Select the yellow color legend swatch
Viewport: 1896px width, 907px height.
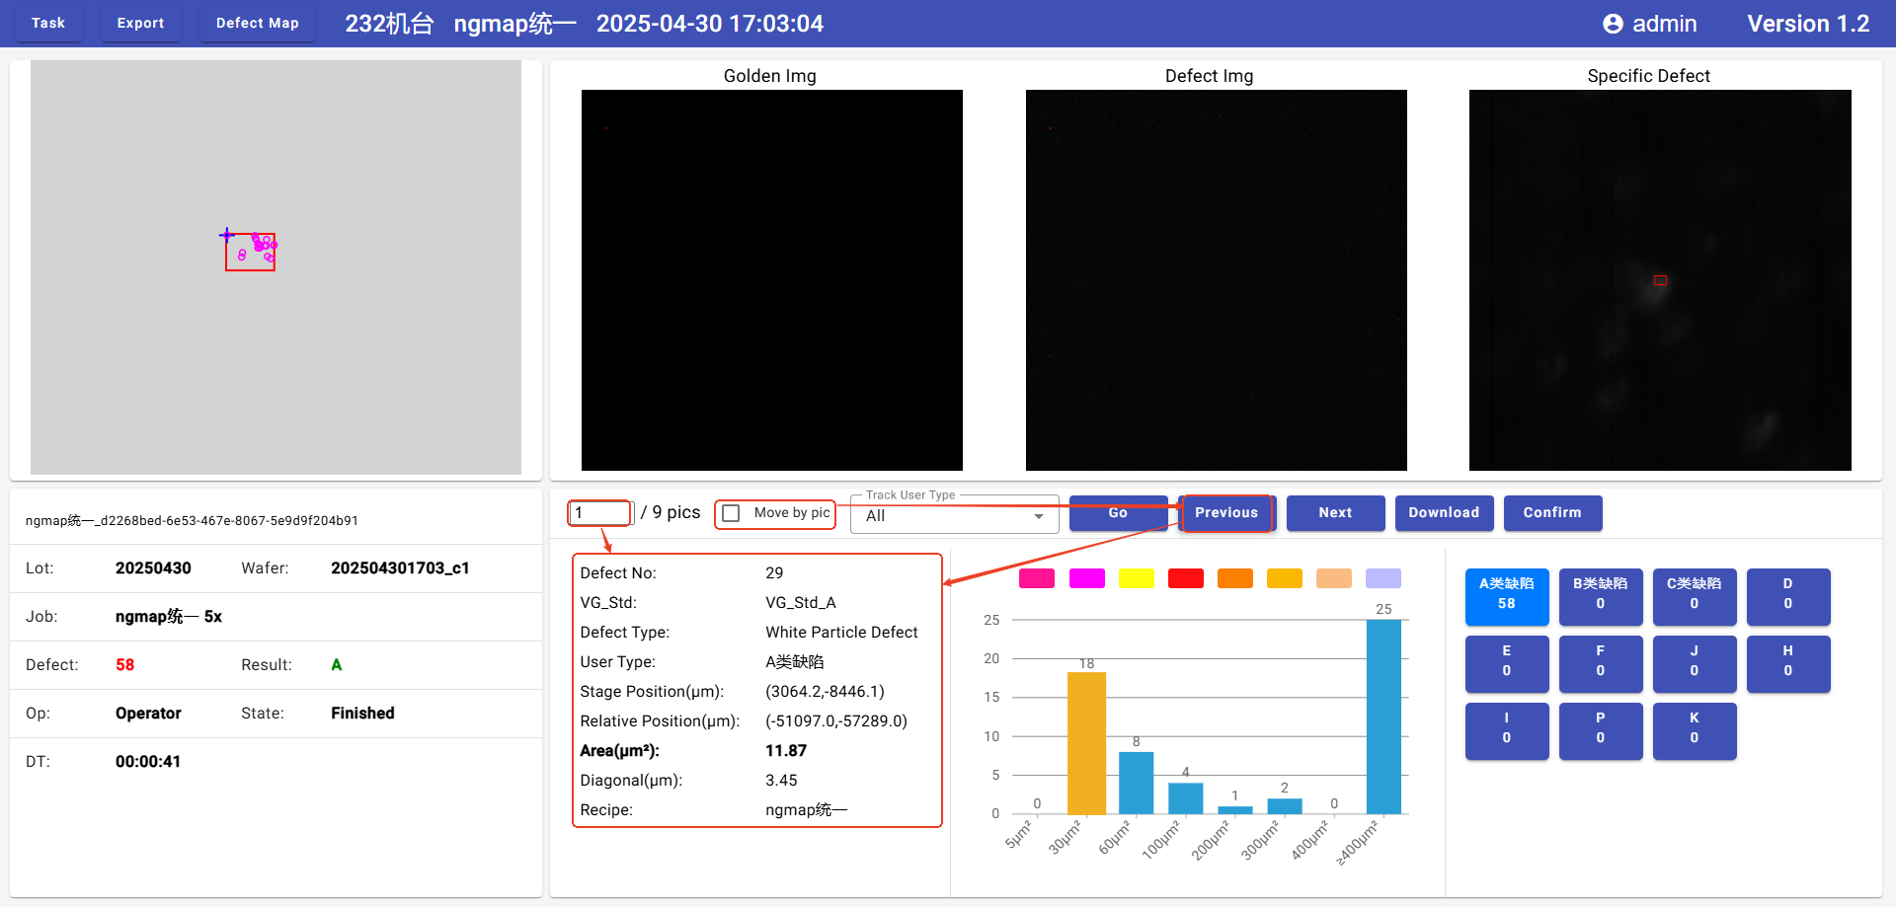click(1136, 578)
